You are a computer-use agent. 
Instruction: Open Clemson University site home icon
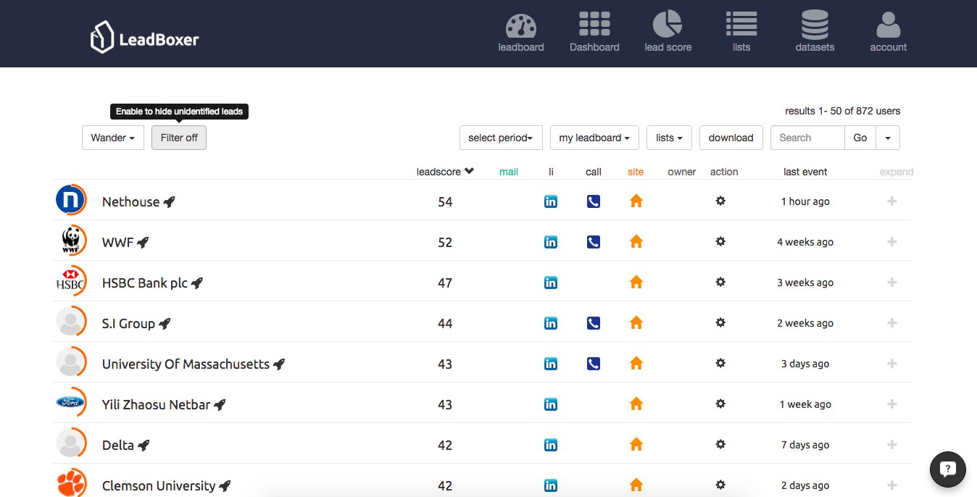(x=636, y=485)
